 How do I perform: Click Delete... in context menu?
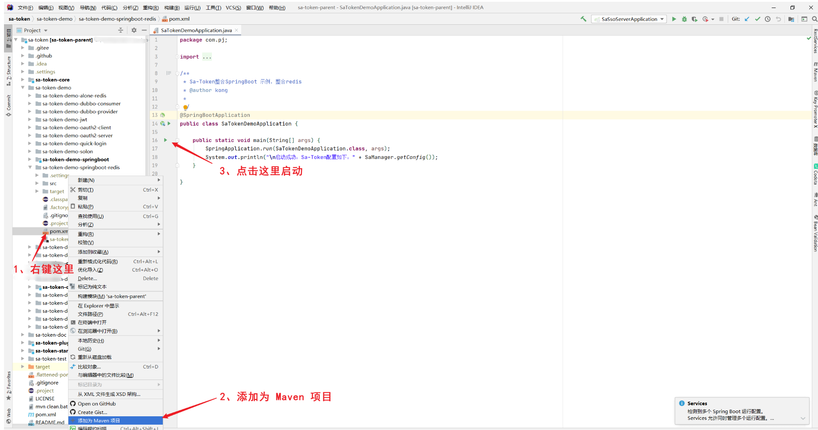[x=116, y=278]
